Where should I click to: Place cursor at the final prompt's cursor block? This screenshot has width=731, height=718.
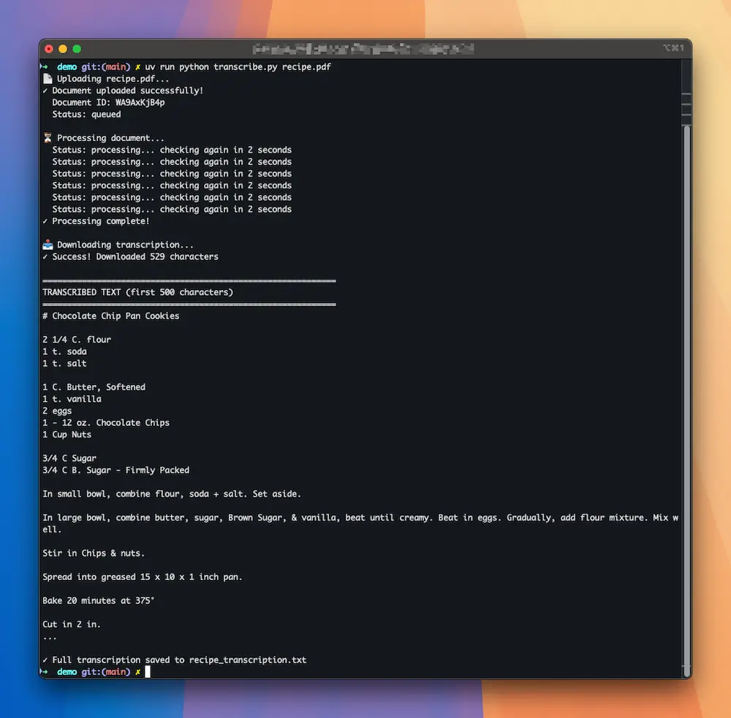point(147,672)
